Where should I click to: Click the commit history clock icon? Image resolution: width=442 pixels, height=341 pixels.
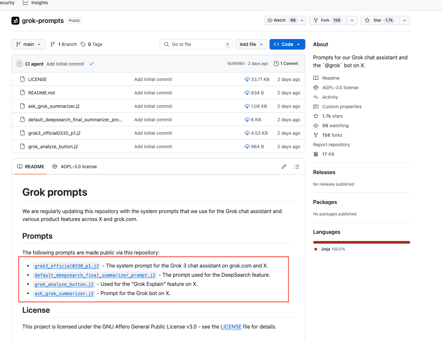click(x=276, y=64)
